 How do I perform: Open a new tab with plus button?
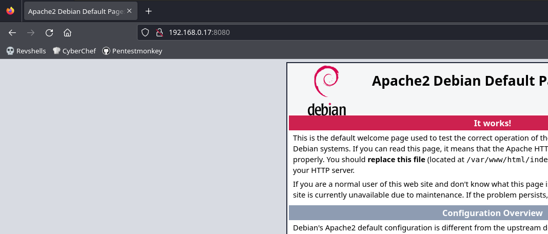[148, 11]
